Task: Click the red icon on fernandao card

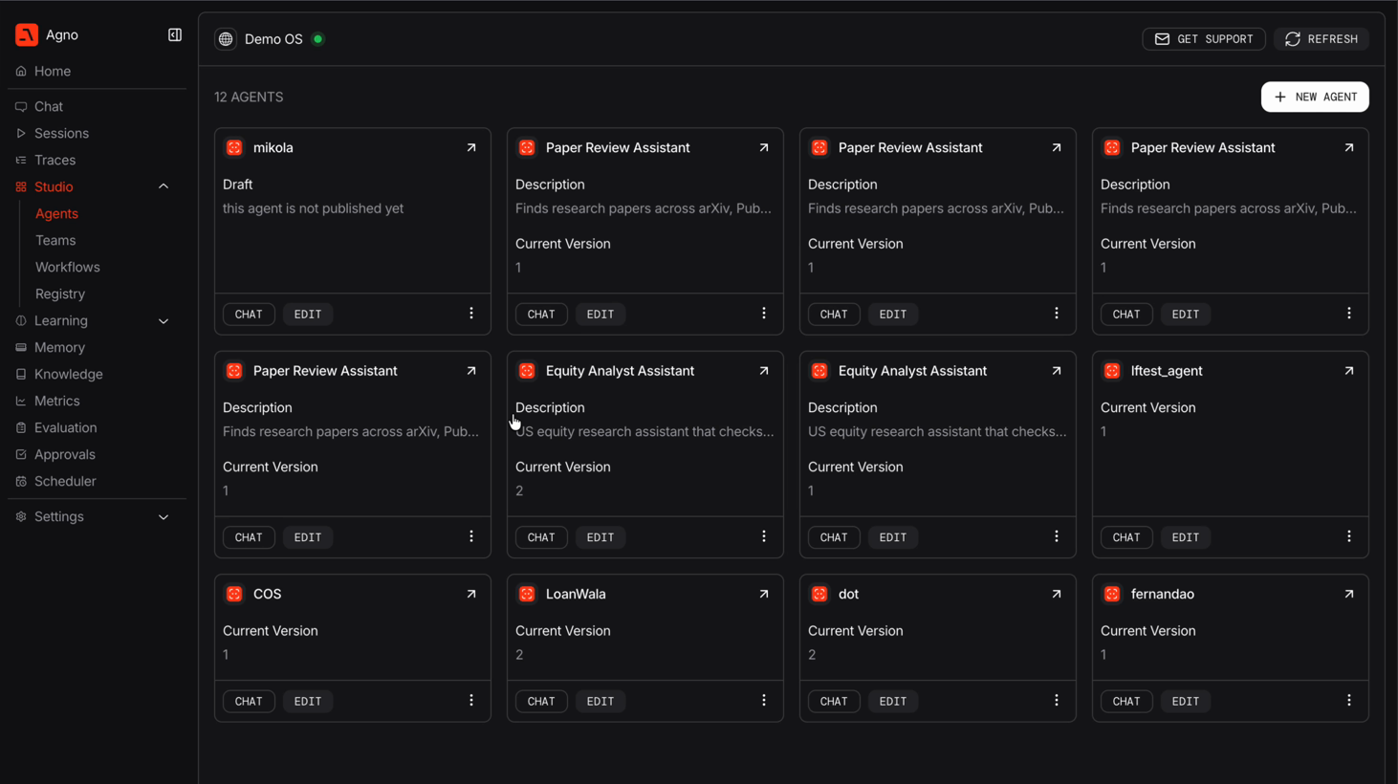Action: click(1112, 594)
